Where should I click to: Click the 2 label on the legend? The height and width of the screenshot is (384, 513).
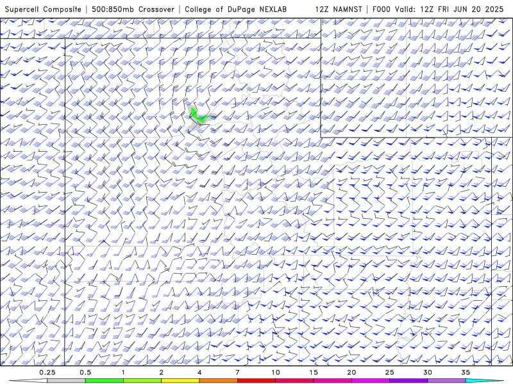point(162,372)
